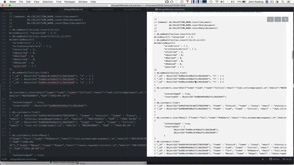The image size is (294, 165).
Task: Click the preview tab's markdown icon
Action: click(x=156, y=9)
